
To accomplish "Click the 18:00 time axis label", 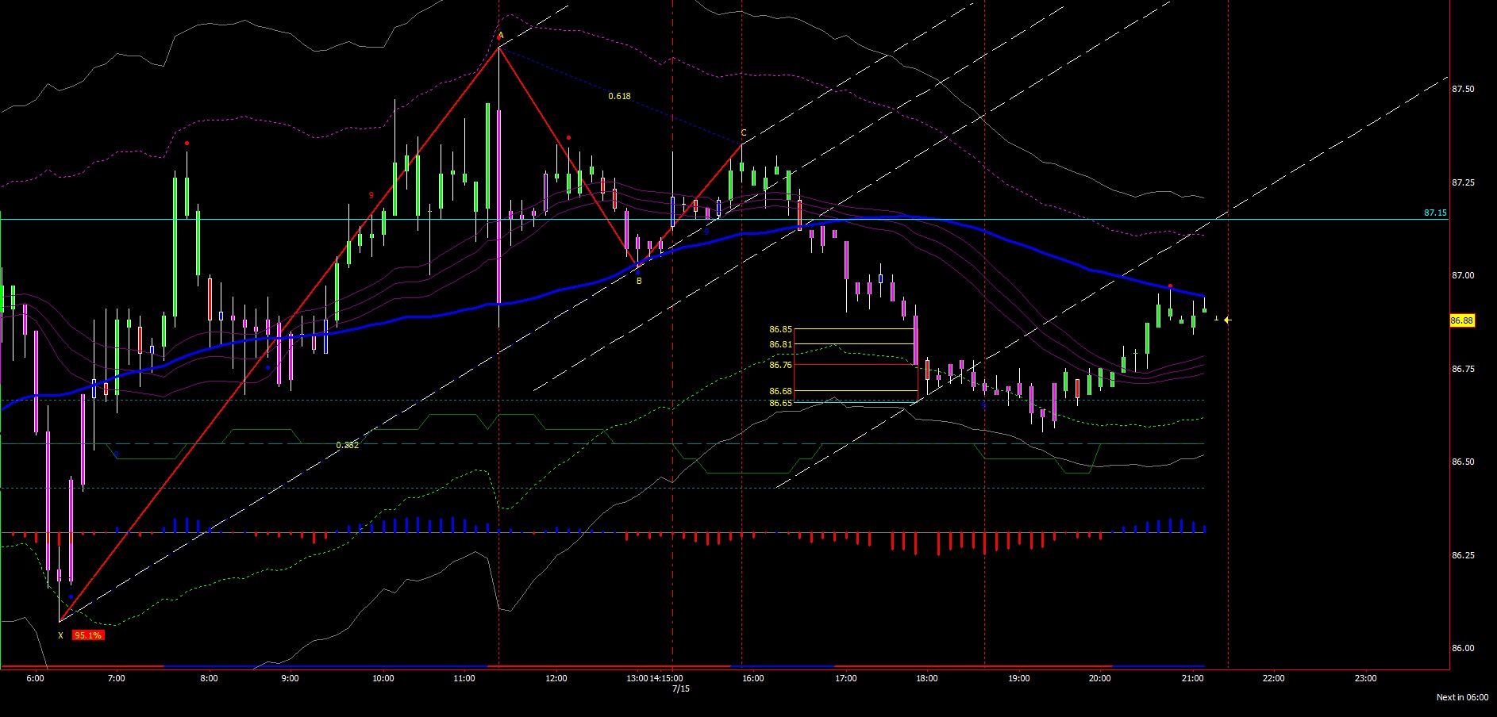I will (x=927, y=678).
